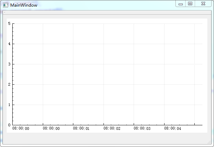Click the y-axis label 4
Screen dimensions: 214x147
pyautogui.click(x=9, y=44)
